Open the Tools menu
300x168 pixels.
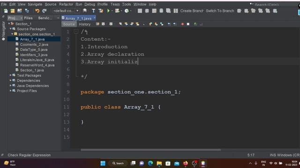(127, 4)
